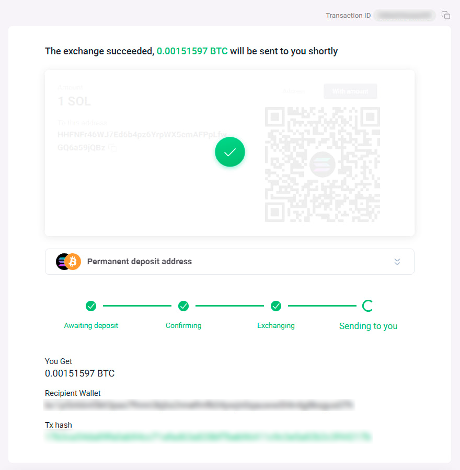
Task: Click the blurred Recipient Wallet address
Action: point(199,405)
